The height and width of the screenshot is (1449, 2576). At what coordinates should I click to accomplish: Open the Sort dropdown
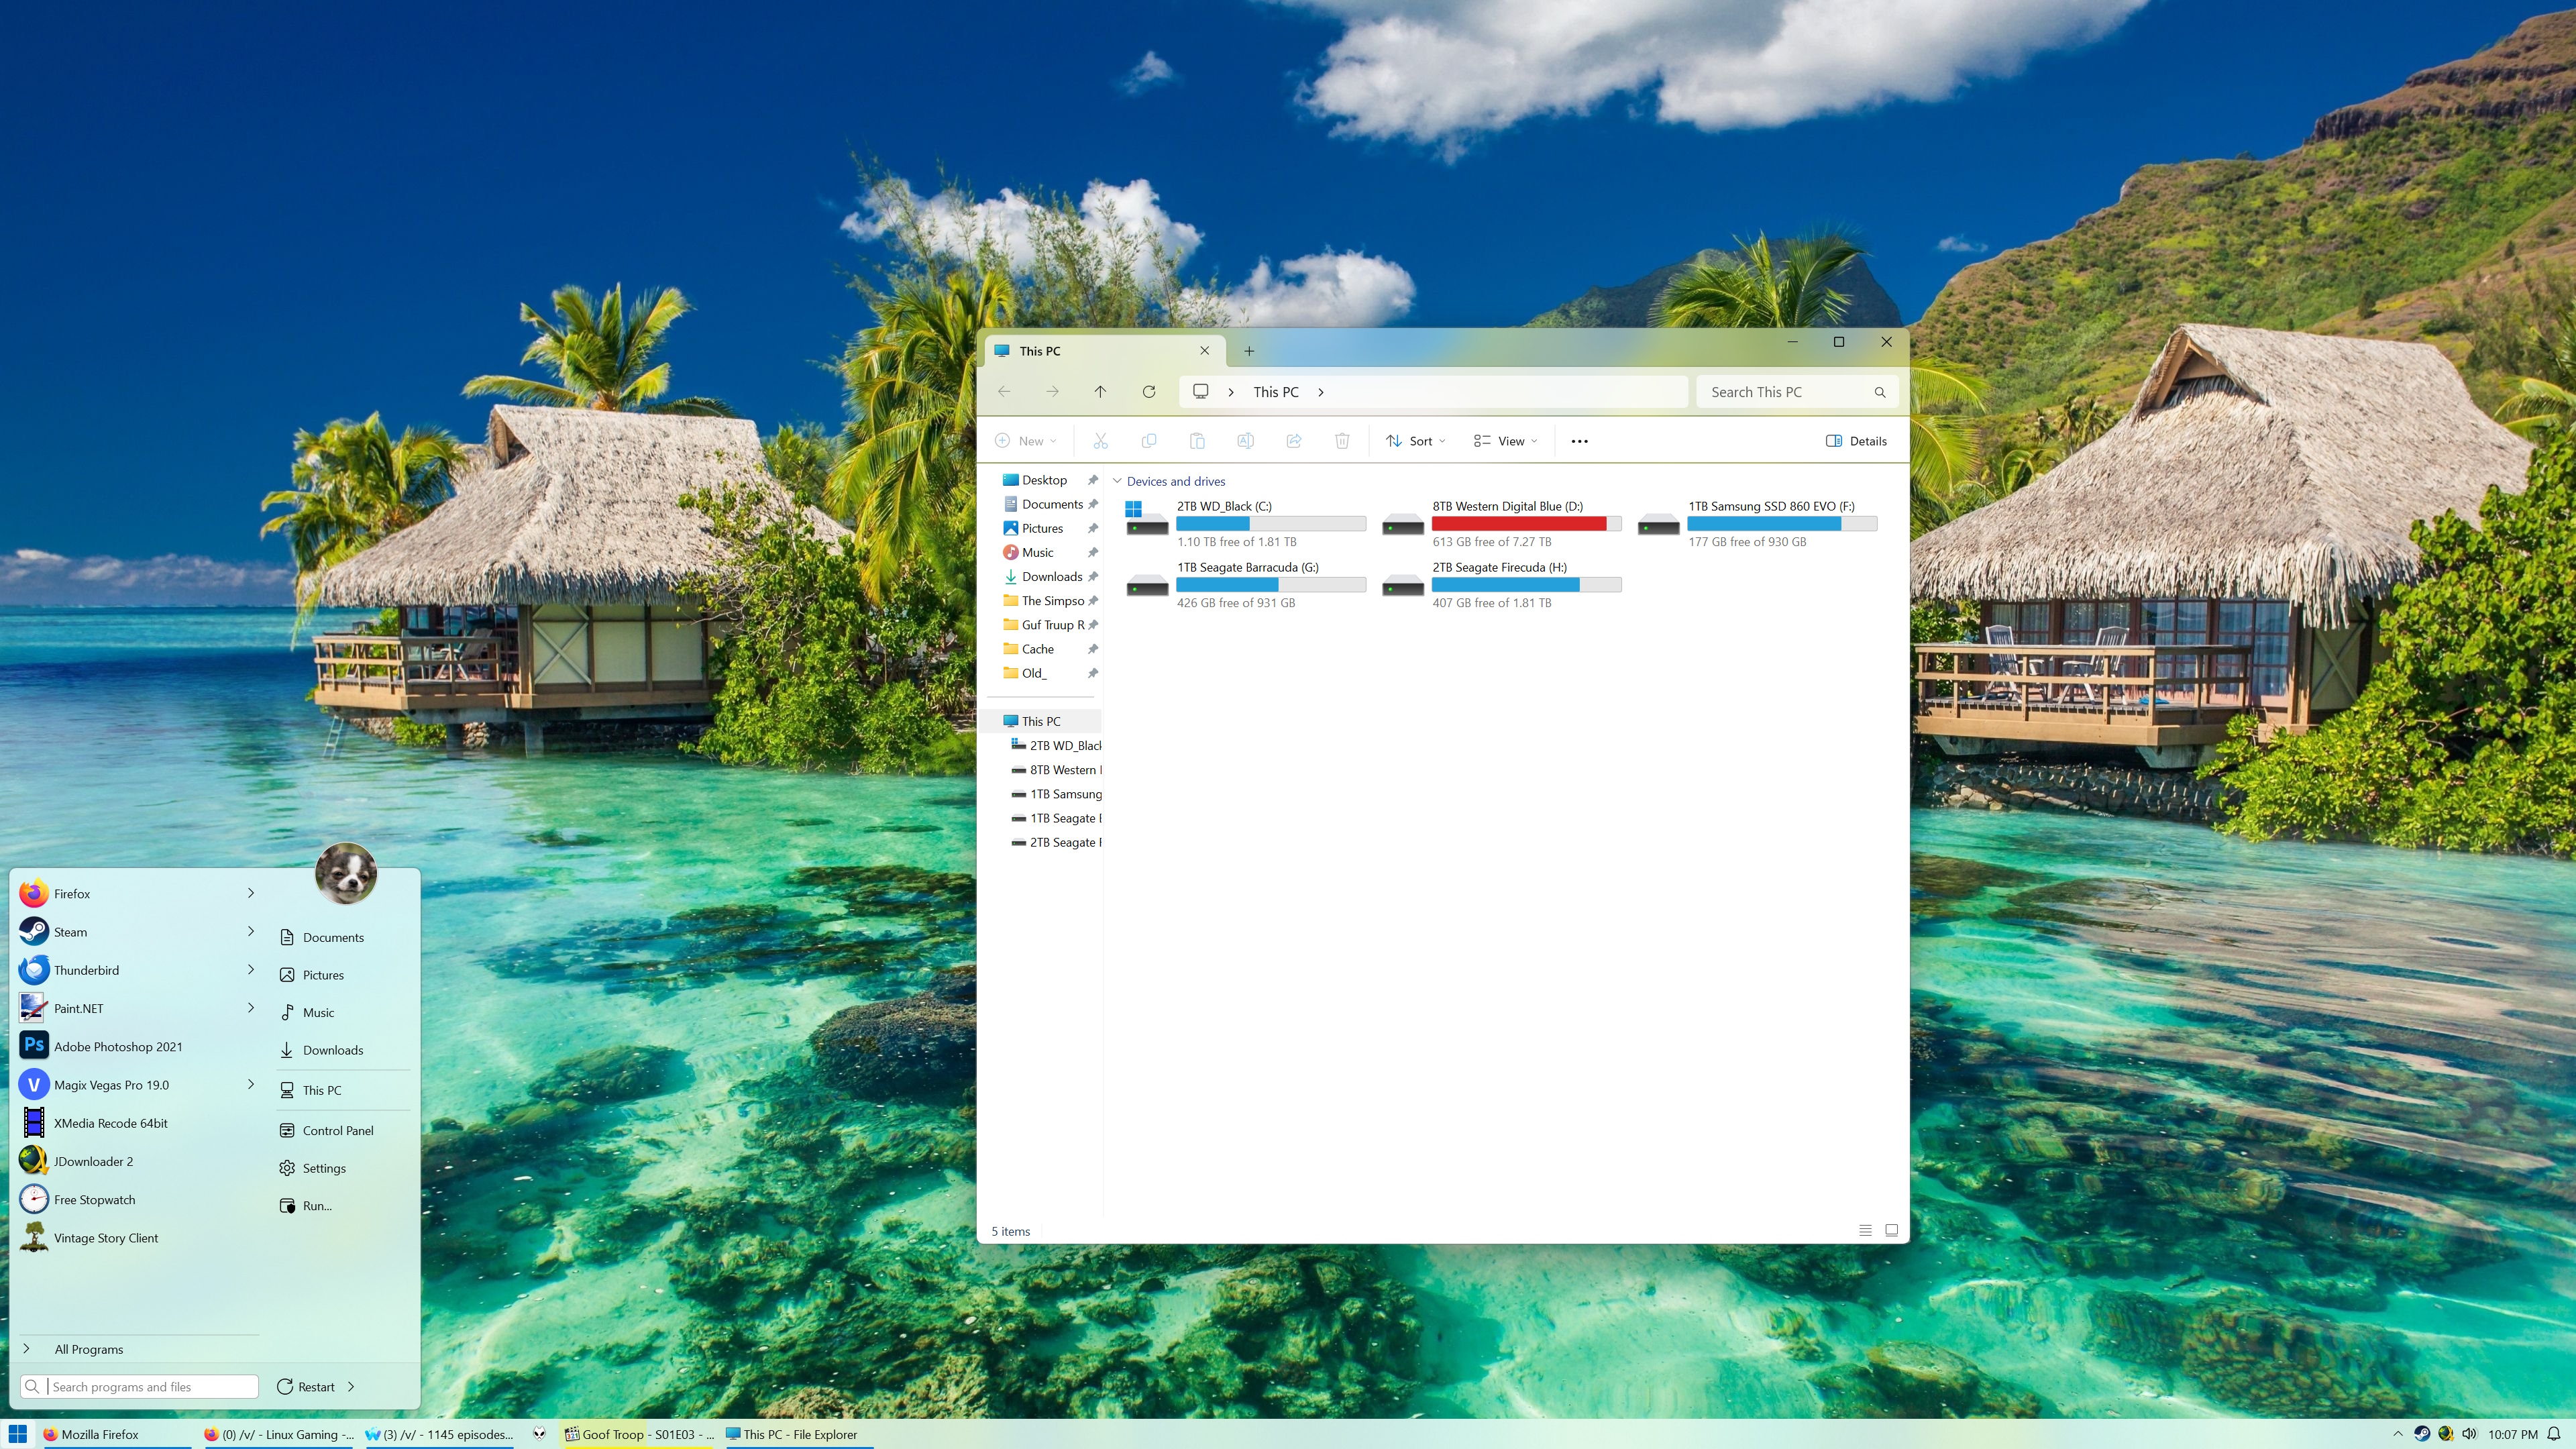click(1415, 441)
